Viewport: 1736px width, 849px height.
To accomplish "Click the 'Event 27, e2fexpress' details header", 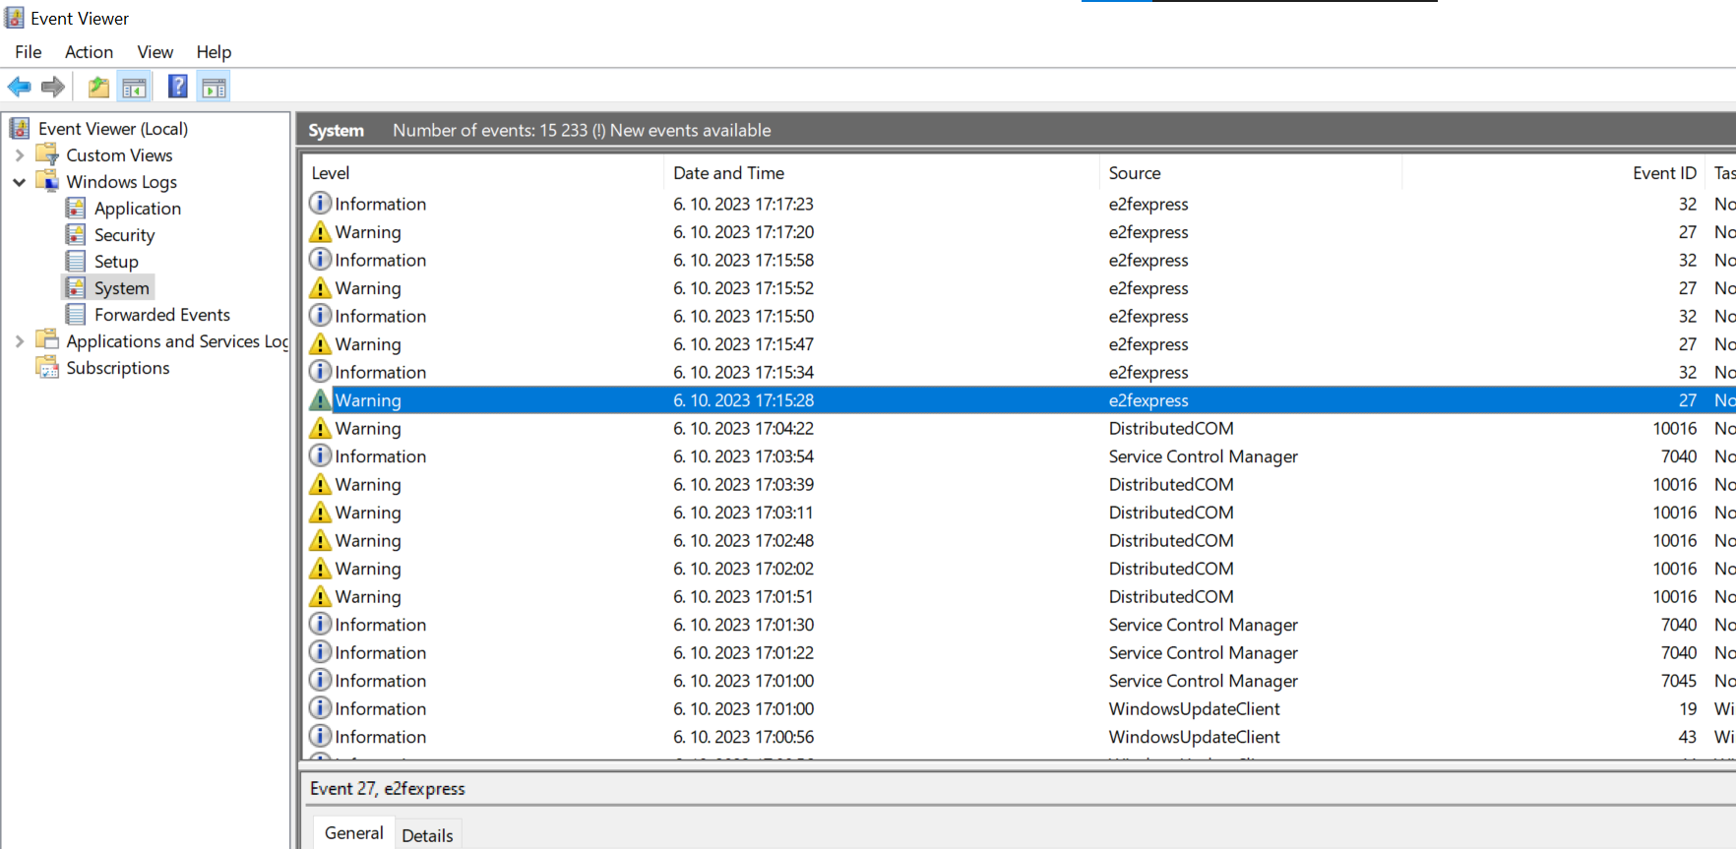I will (x=387, y=788).
